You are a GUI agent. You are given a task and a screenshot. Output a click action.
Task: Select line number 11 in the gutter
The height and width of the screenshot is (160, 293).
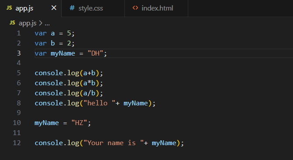coord(17,133)
